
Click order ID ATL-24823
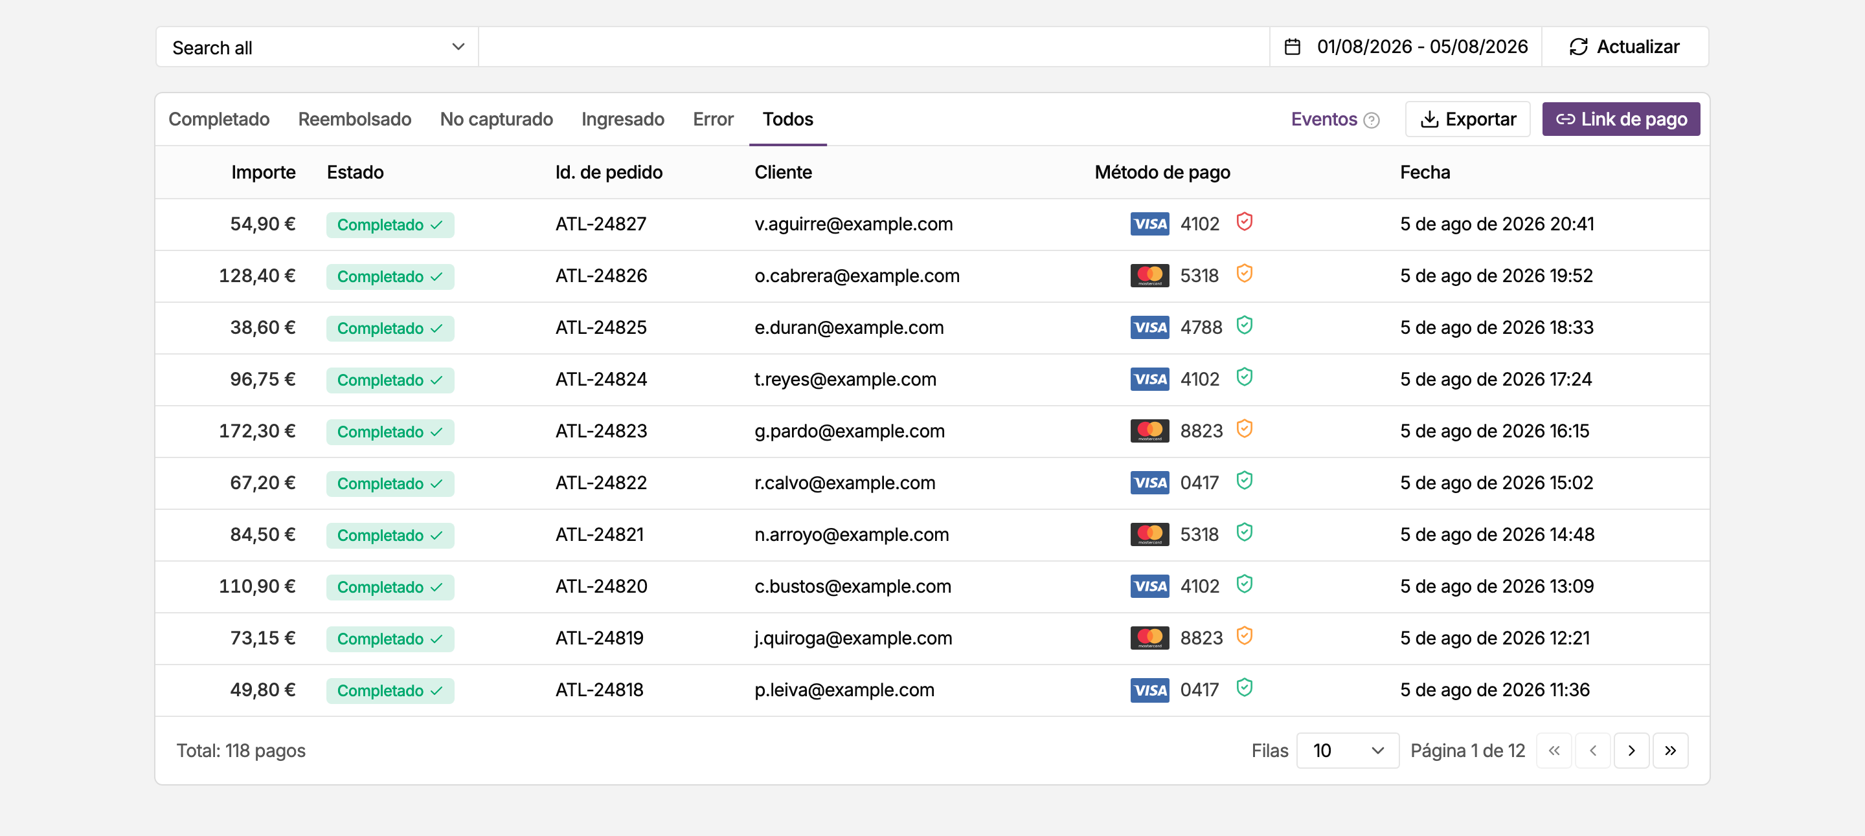point(601,431)
